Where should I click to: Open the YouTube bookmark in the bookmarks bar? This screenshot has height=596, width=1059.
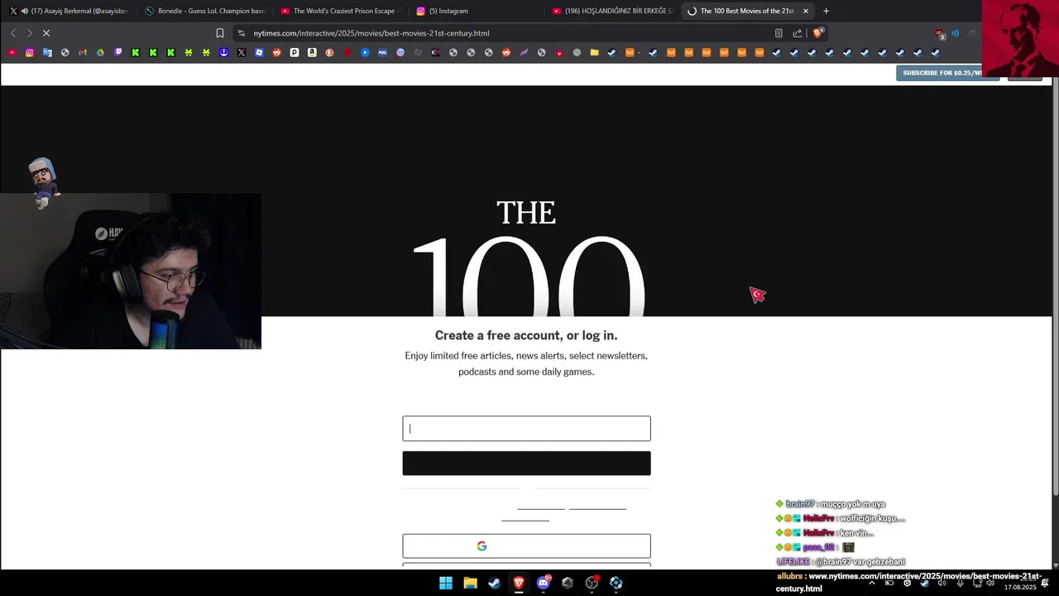coord(12,52)
